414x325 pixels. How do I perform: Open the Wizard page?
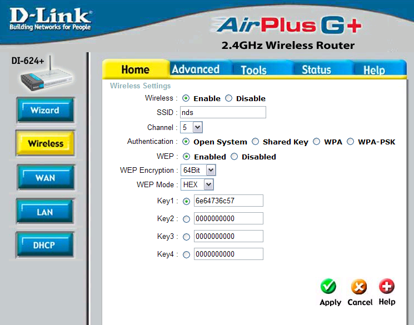coord(46,110)
